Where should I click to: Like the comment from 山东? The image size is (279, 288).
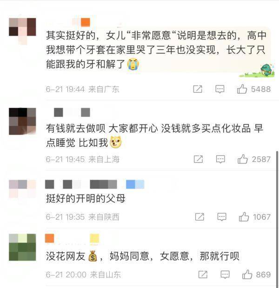tap(247, 275)
